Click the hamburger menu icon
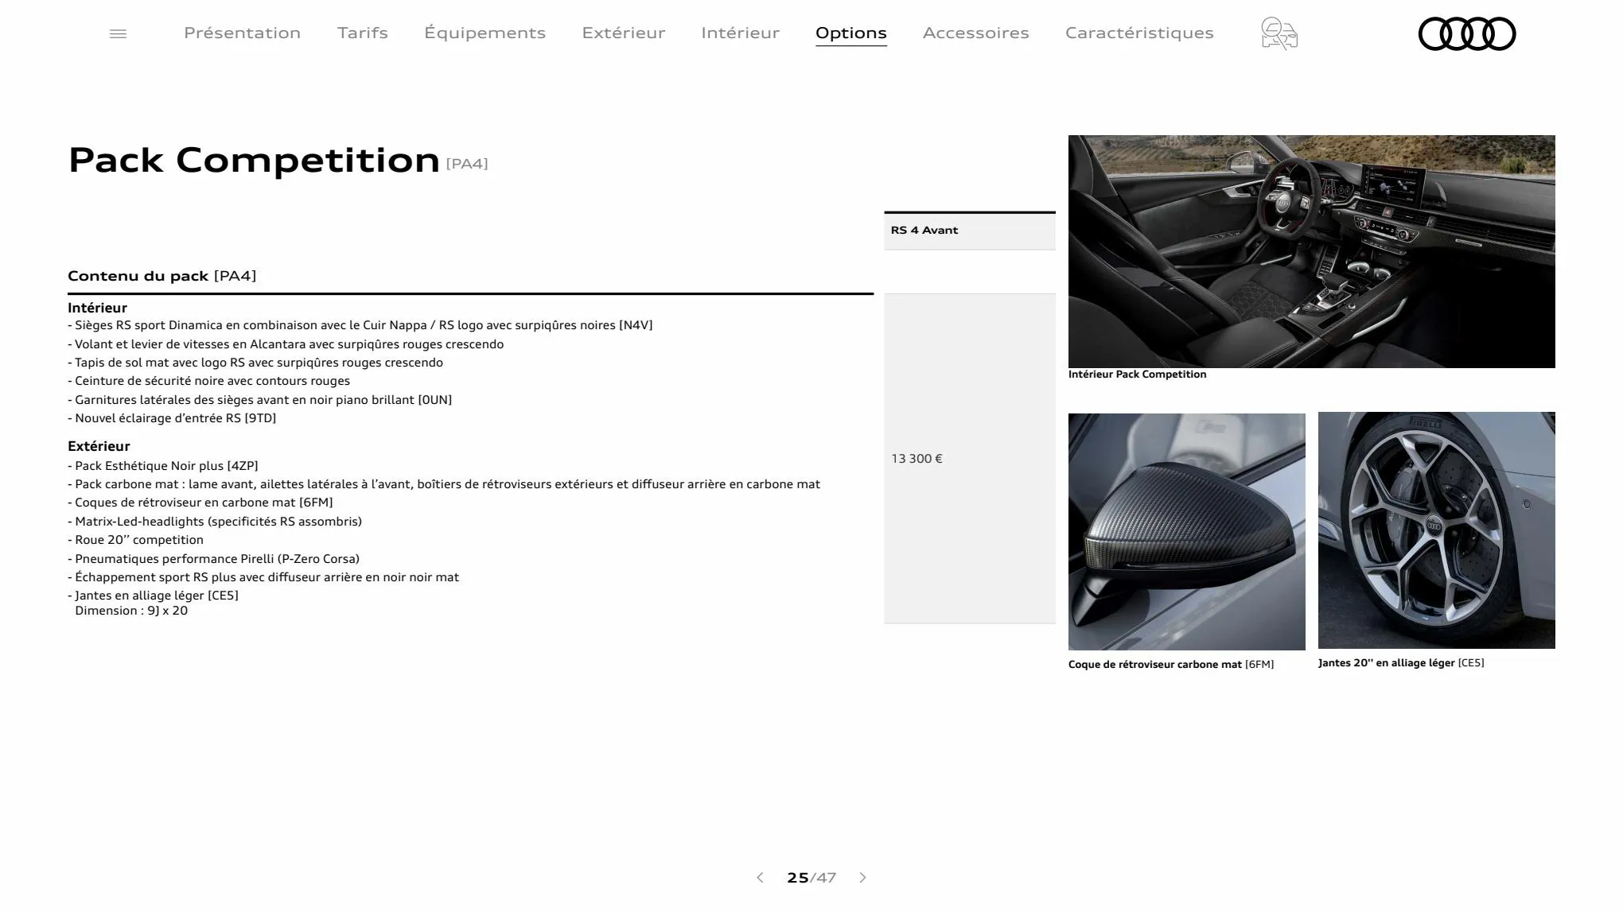Screen dimensions: 1623x912 pyautogui.click(x=117, y=33)
